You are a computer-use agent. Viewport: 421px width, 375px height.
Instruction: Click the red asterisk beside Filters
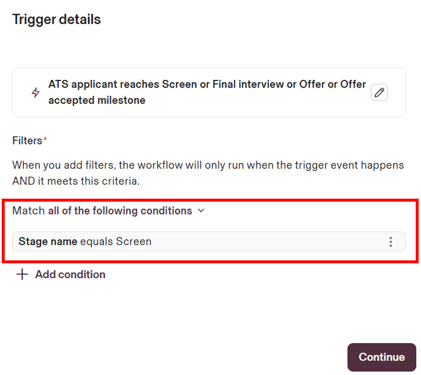45,139
